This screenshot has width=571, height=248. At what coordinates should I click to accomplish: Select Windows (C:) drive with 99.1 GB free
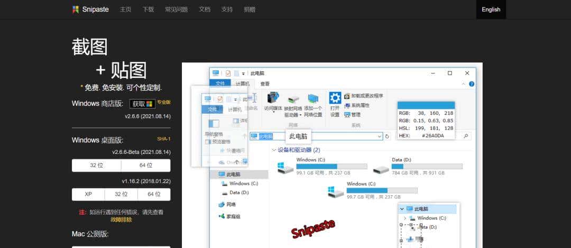pos(323,166)
